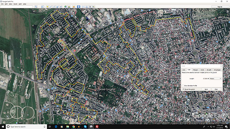The image size is (230, 129).
Task: Click the Email envelope toolbar icon
Action: coord(83,6)
